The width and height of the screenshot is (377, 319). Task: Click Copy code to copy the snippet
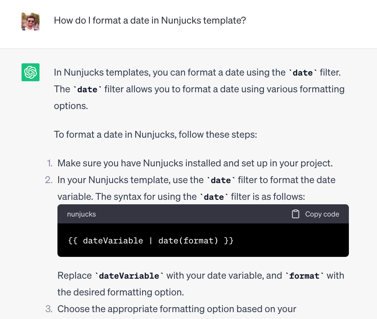[322, 214]
